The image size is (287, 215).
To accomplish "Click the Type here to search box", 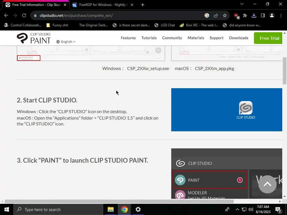I will pyautogui.click(x=58, y=209).
